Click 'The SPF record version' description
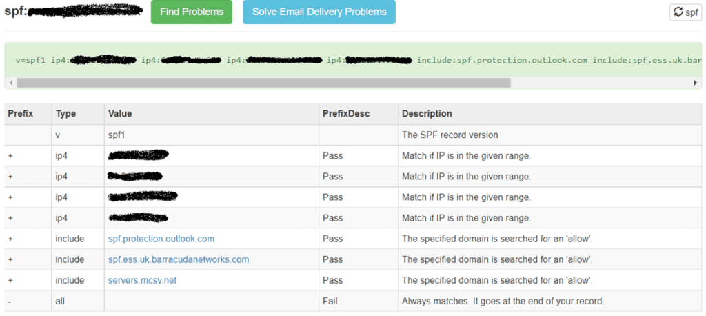The height and width of the screenshot is (316, 706). [x=450, y=135]
